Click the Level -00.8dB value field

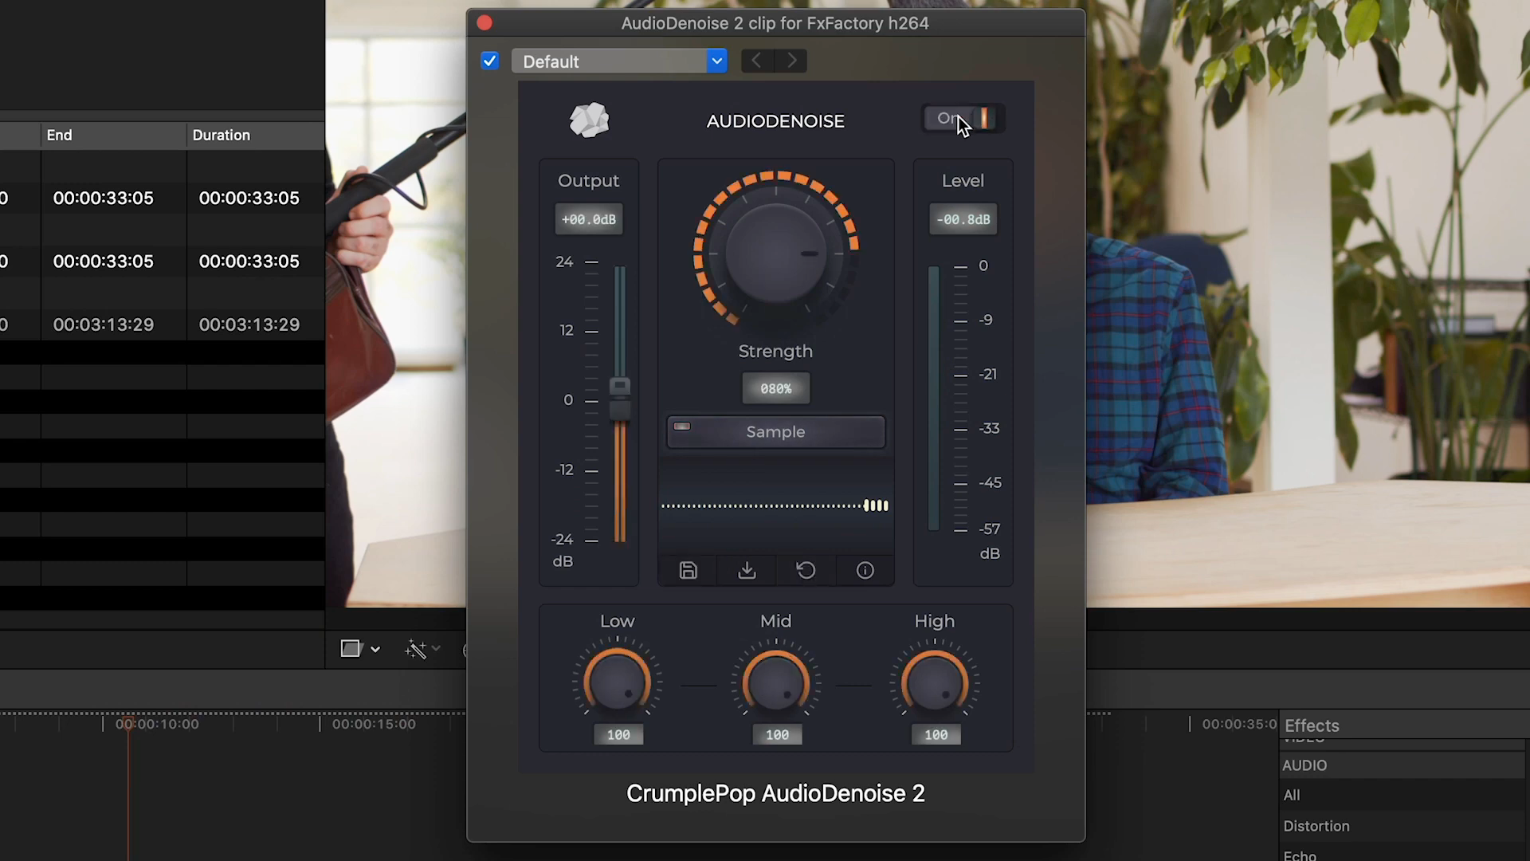(x=963, y=219)
